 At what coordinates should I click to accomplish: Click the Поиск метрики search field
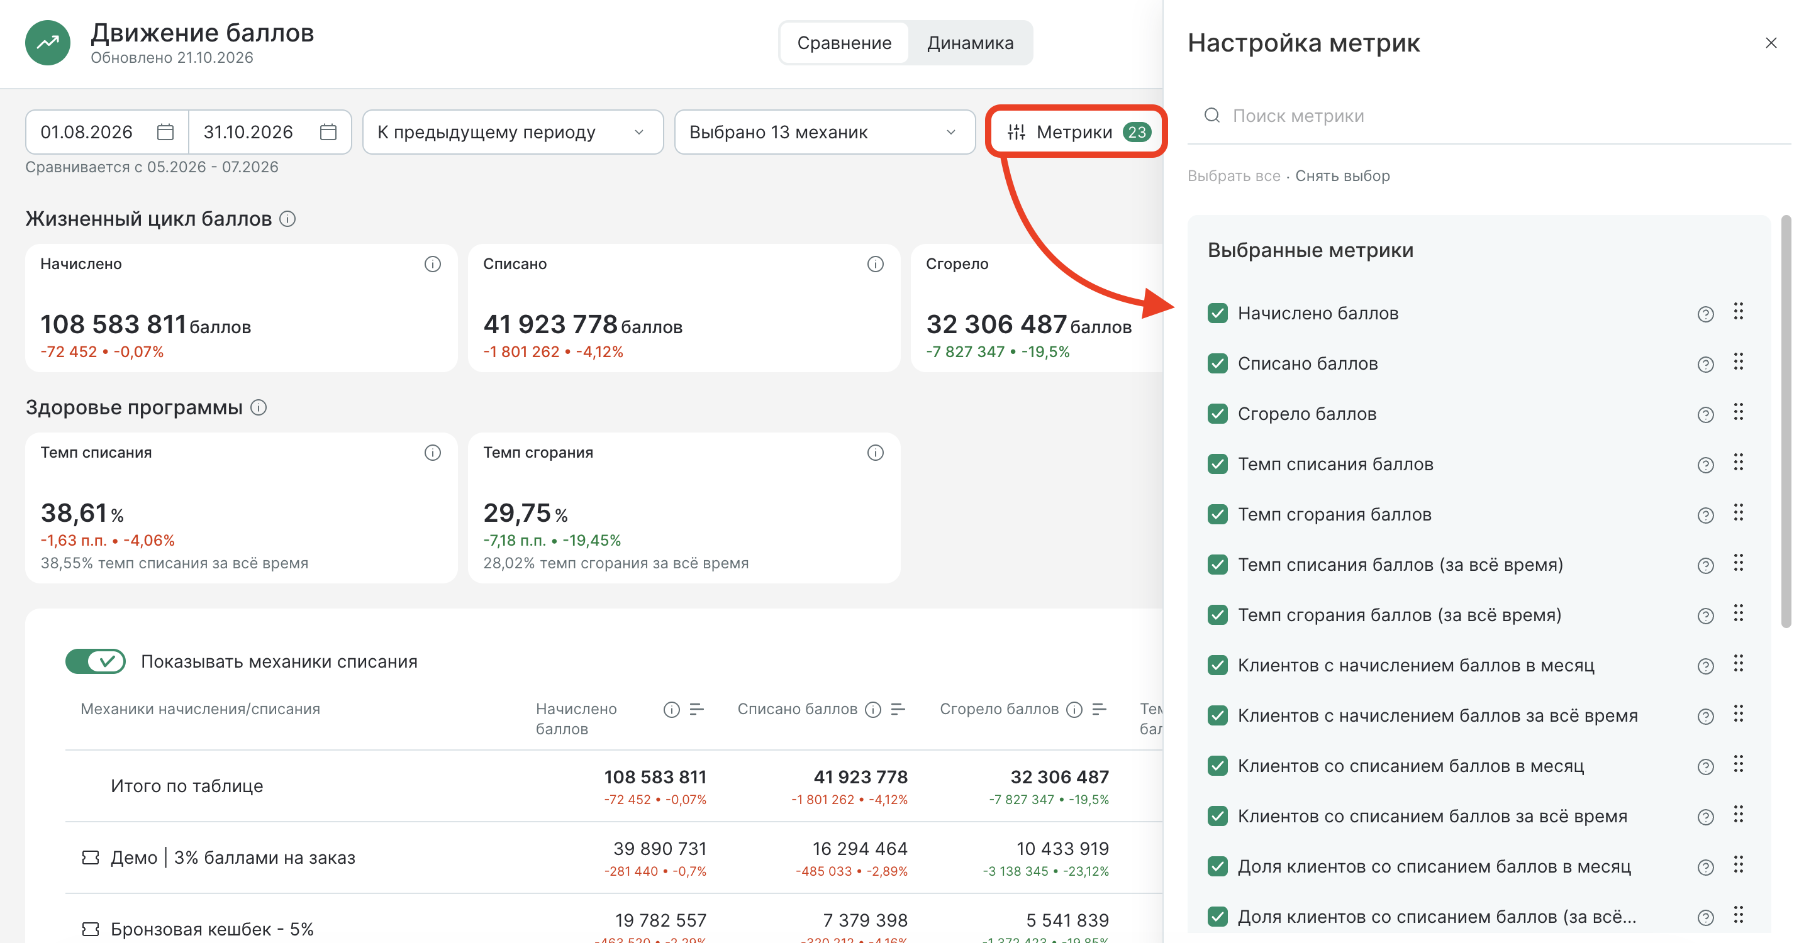tap(1488, 116)
